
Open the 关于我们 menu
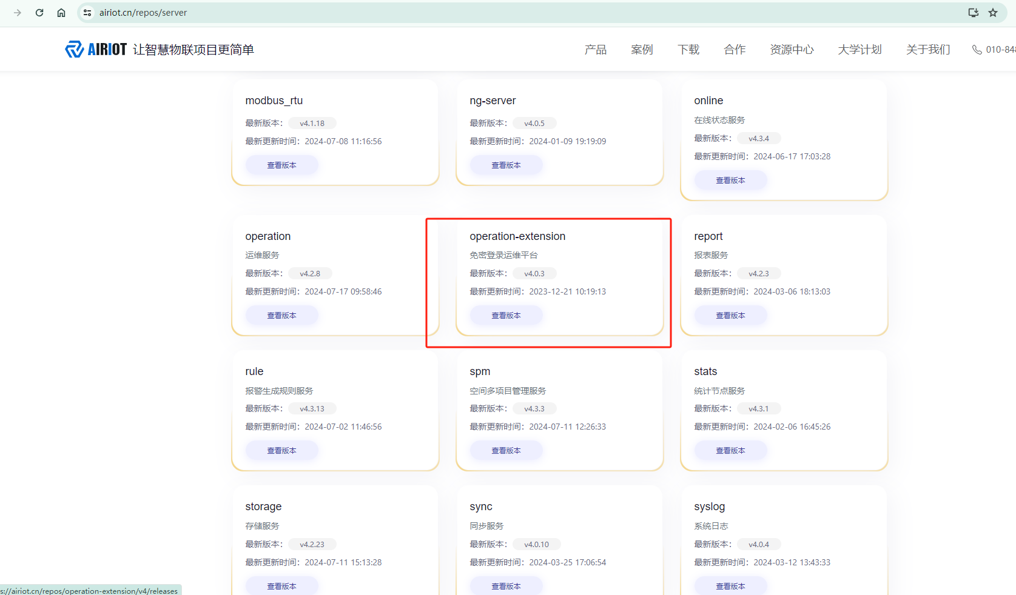[x=928, y=50]
